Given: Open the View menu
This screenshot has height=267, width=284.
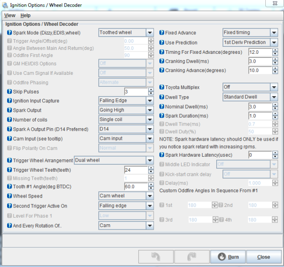Looking at the screenshot, I should tap(10, 15).
